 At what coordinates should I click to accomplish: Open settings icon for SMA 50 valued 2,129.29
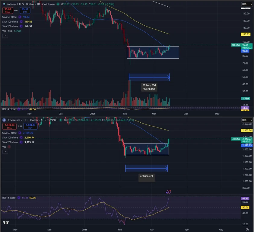(20, 133)
